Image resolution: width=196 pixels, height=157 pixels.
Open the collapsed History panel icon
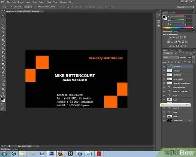click(x=159, y=15)
